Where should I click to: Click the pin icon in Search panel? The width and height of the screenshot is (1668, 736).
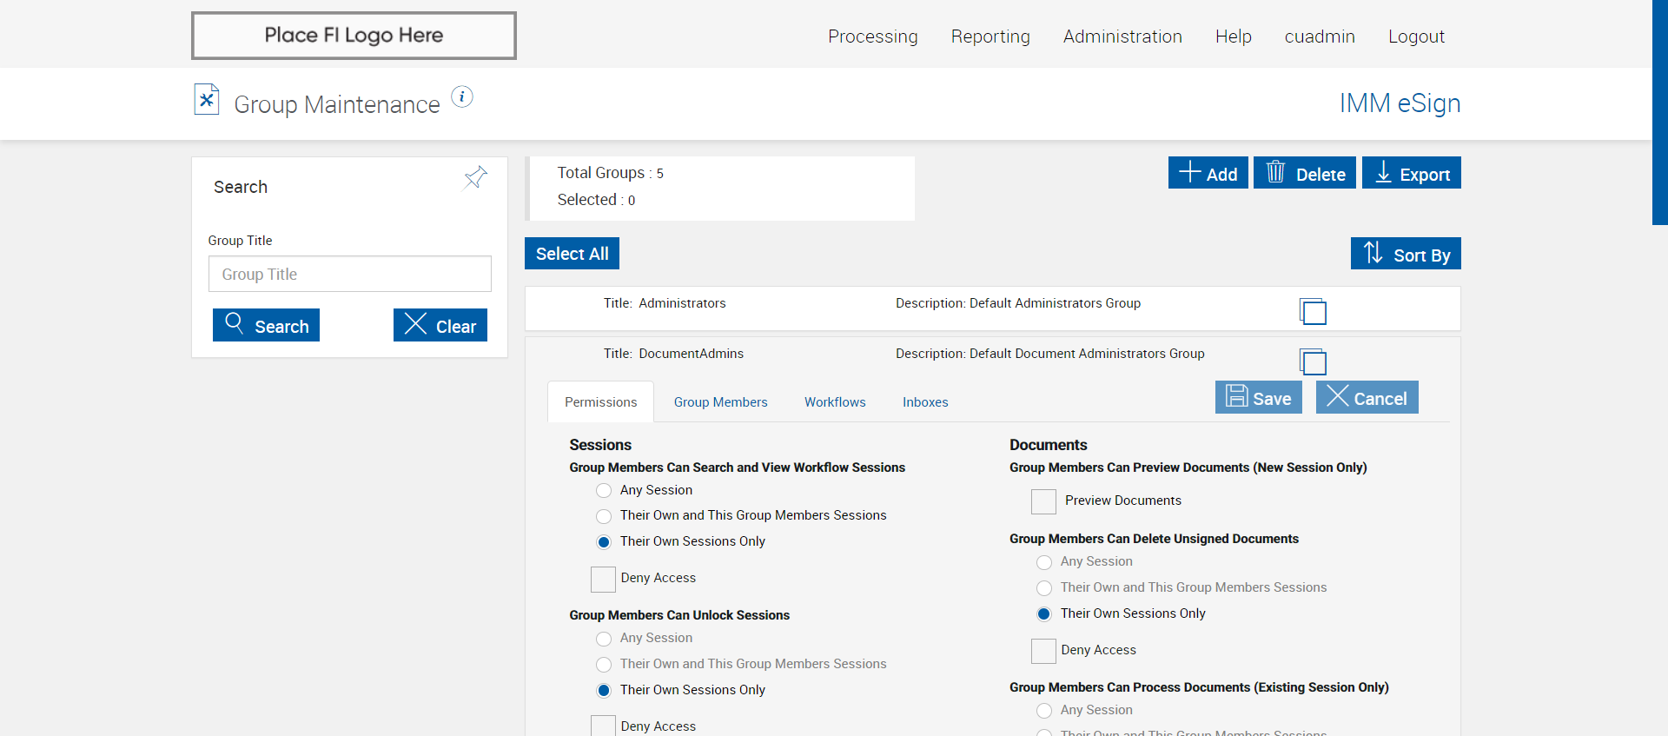coord(475,178)
